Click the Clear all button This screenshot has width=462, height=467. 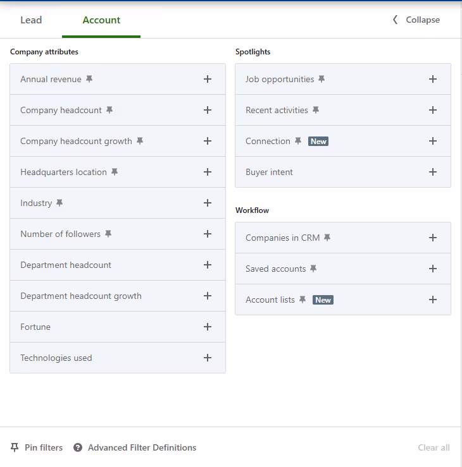434,447
